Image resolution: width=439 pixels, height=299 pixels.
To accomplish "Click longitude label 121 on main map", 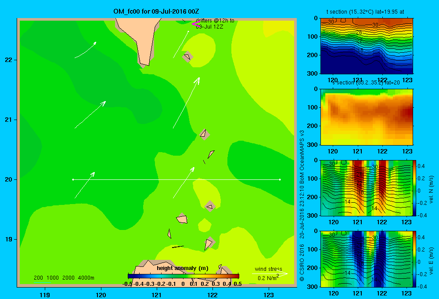I will click(x=157, y=295).
